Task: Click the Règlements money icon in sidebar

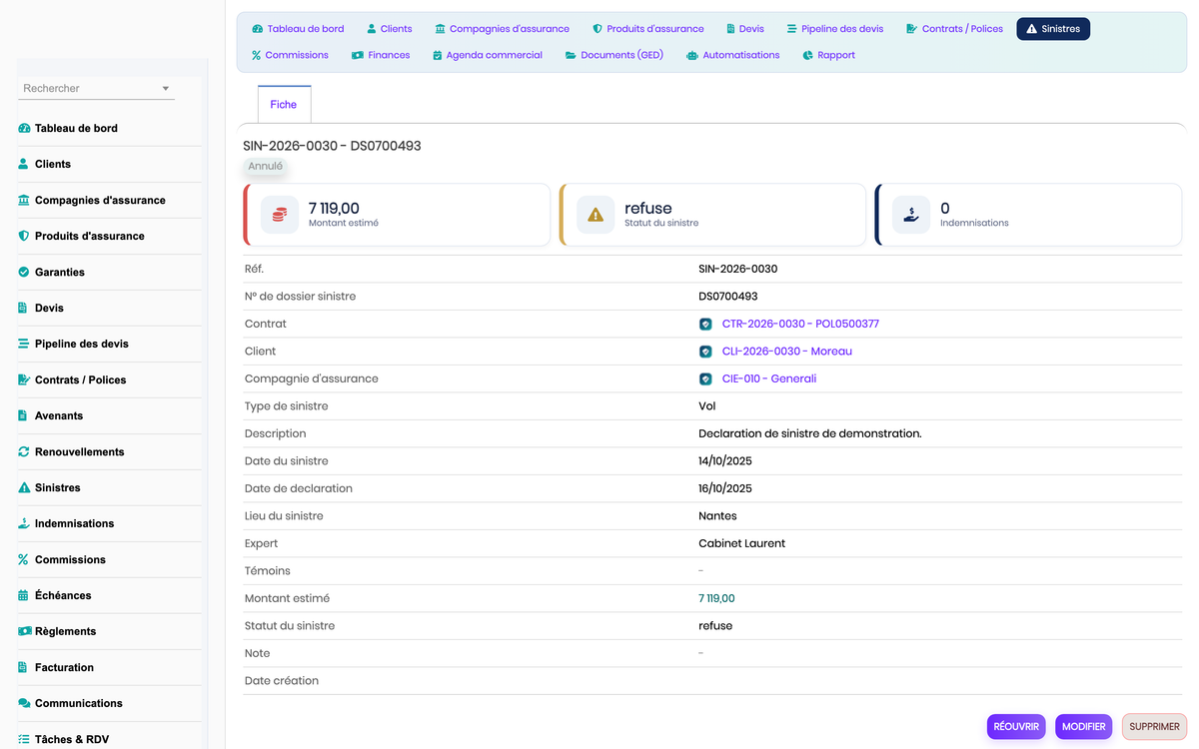Action: 24,631
